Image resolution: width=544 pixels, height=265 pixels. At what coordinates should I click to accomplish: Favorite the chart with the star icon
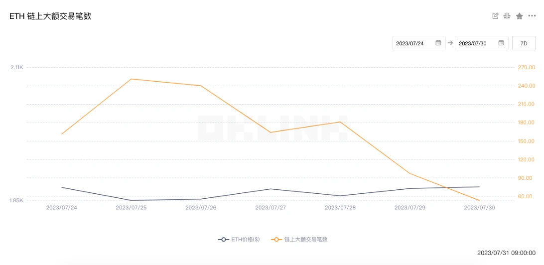coord(520,16)
